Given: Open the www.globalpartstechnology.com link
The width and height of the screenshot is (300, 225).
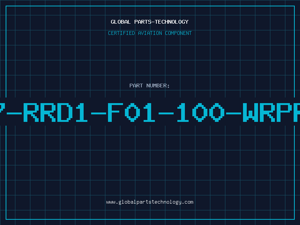Looking at the screenshot, I should pos(150,202).
